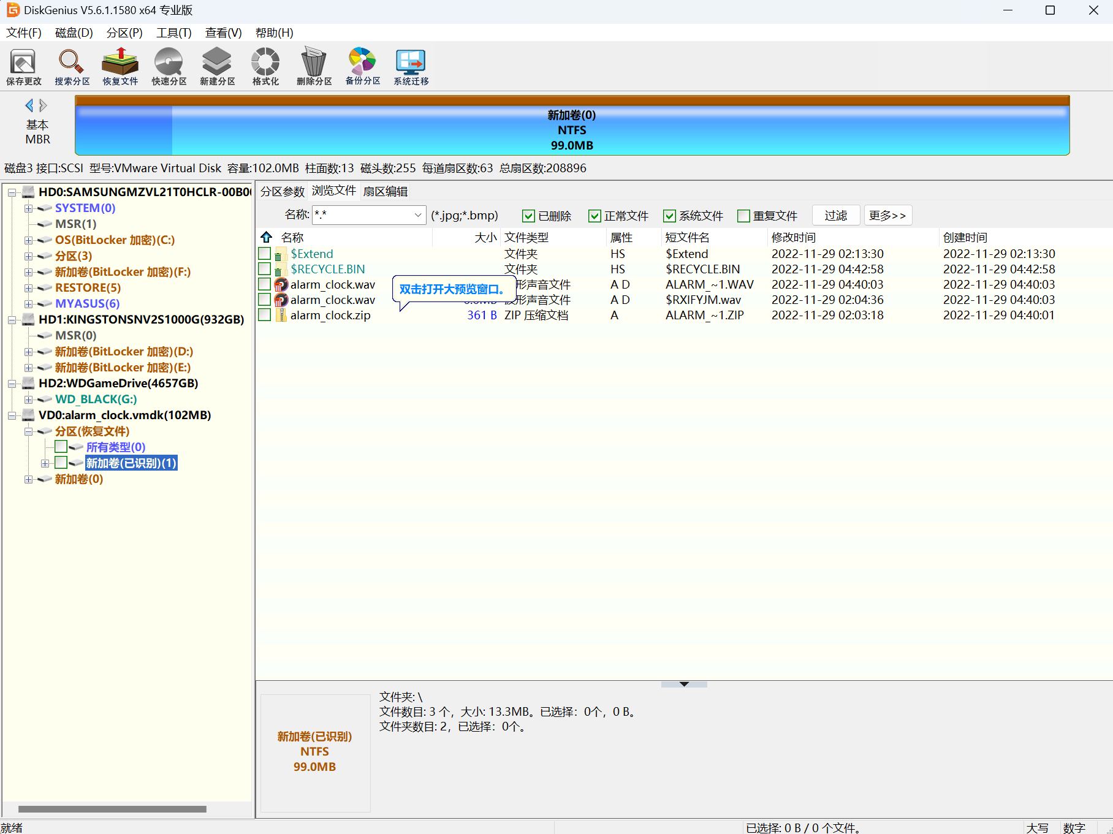The width and height of the screenshot is (1113, 834).
Task: Check the box next to $Extend
Action: coord(265,253)
